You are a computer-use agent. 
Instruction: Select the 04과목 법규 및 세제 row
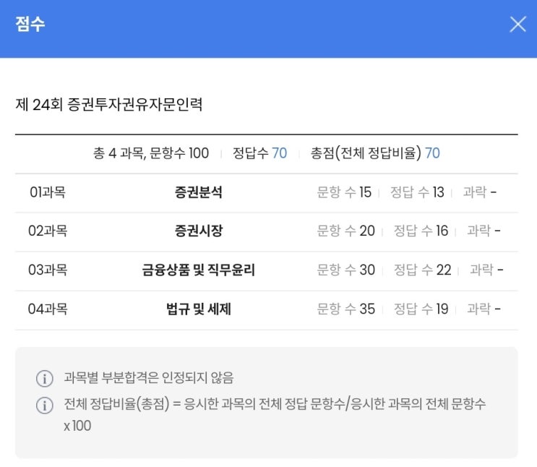(267, 310)
